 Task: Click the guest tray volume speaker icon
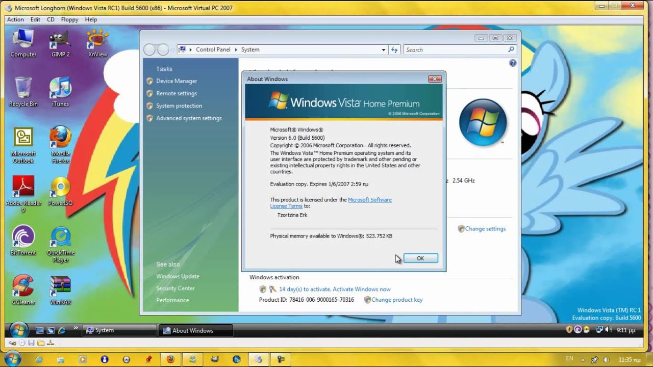[608, 330]
